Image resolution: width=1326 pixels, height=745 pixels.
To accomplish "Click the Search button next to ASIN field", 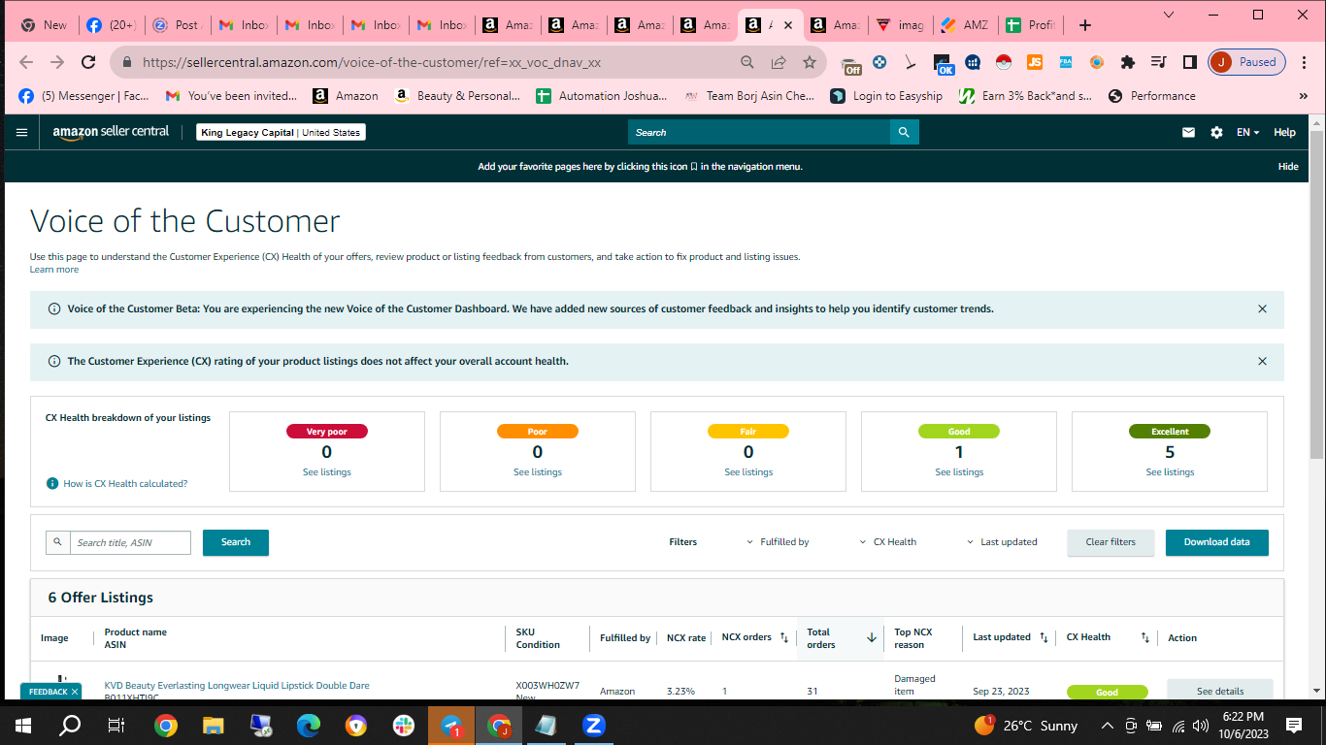I will tap(236, 542).
